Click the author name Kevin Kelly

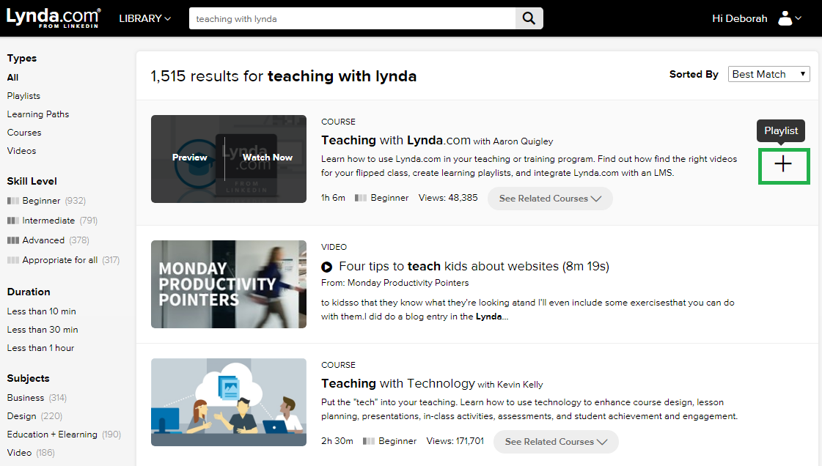(519, 385)
